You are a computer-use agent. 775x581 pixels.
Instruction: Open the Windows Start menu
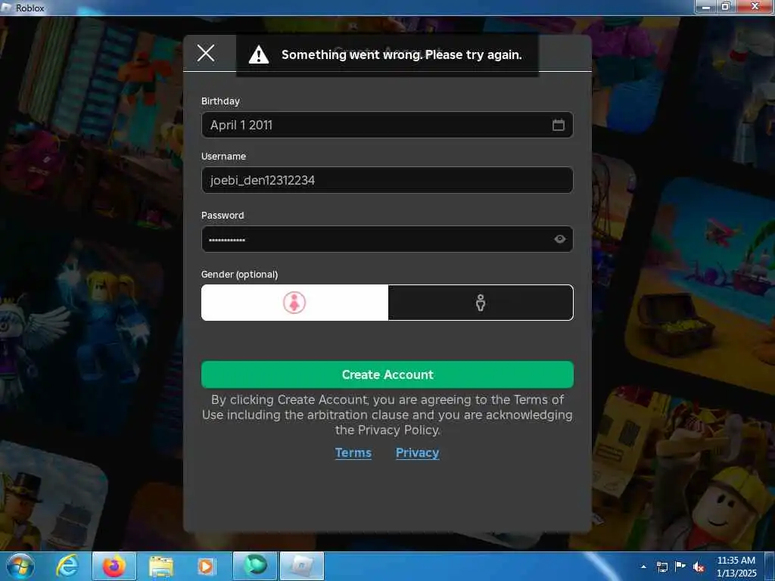(20, 566)
